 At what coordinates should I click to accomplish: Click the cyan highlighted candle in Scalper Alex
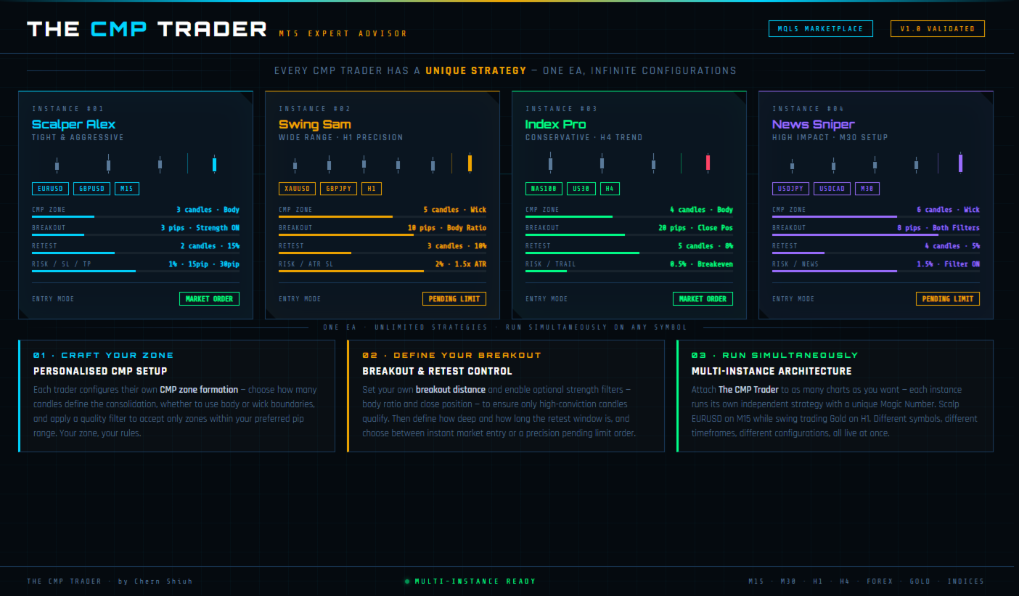point(214,164)
